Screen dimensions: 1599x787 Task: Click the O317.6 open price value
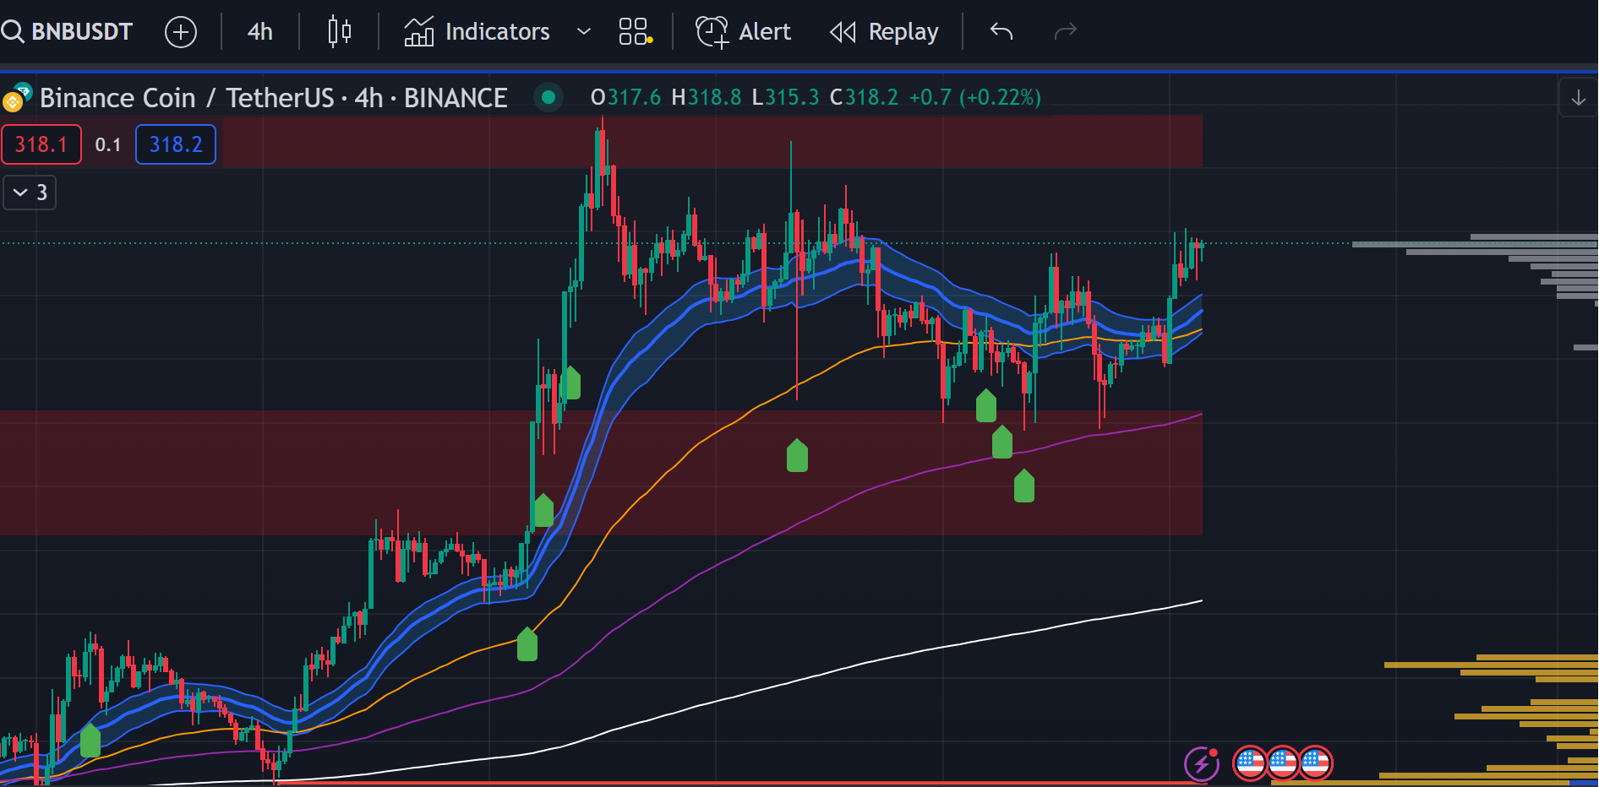click(625, 98)
